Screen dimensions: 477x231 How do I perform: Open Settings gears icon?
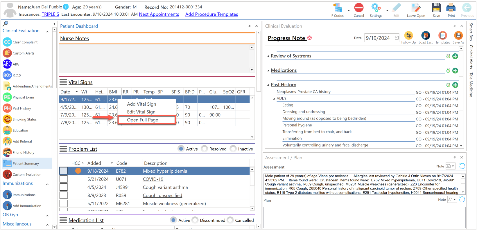point(376,8)
